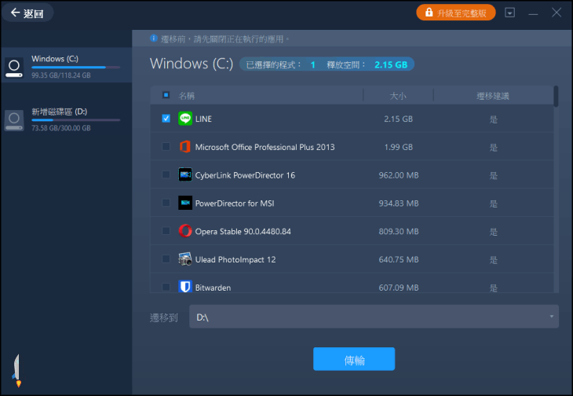Click the 新增磁碟區 (D:) drive icon
Image resolution: width=573 pixels, height=396 pixels.
click(14, 120)
